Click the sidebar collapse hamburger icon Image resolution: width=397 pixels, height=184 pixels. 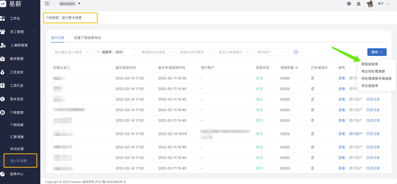pos(47,3)
